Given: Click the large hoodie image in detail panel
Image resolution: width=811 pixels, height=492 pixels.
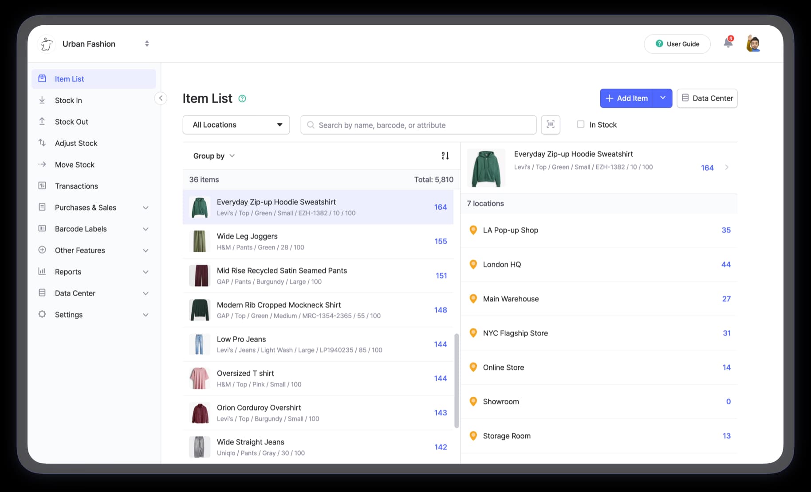Looking at the screenshot, I should [x=486, y=168].
